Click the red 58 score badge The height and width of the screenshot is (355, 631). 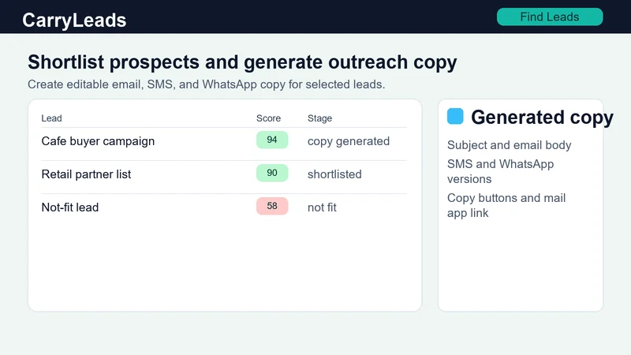pyautogui.click(x=272, y=206)
